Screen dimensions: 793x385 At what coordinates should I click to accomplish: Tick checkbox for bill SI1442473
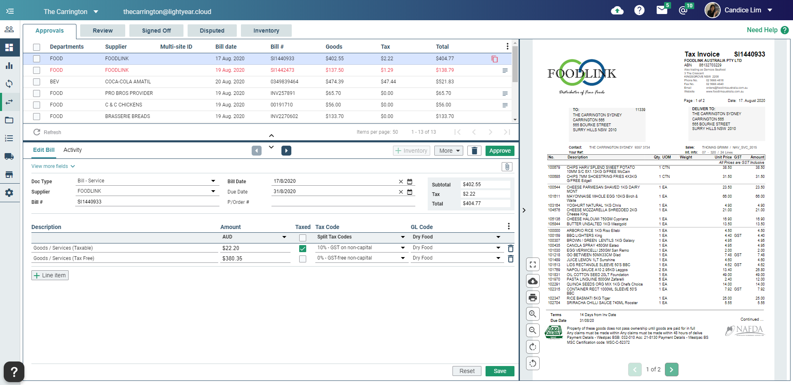pyautogui.click(x=37, y=71)
